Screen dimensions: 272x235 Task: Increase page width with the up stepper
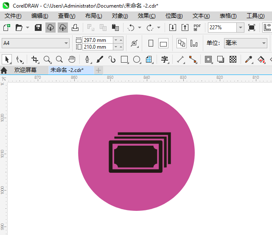click(121, 40)
